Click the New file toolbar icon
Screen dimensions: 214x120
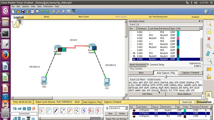[13, 12]
